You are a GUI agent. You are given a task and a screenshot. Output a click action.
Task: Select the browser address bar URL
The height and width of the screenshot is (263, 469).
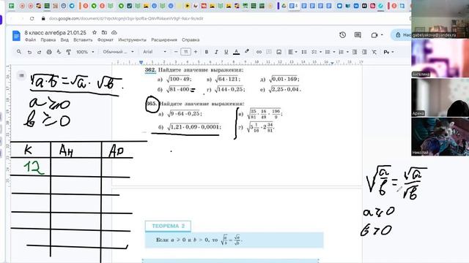click(126, 18)
